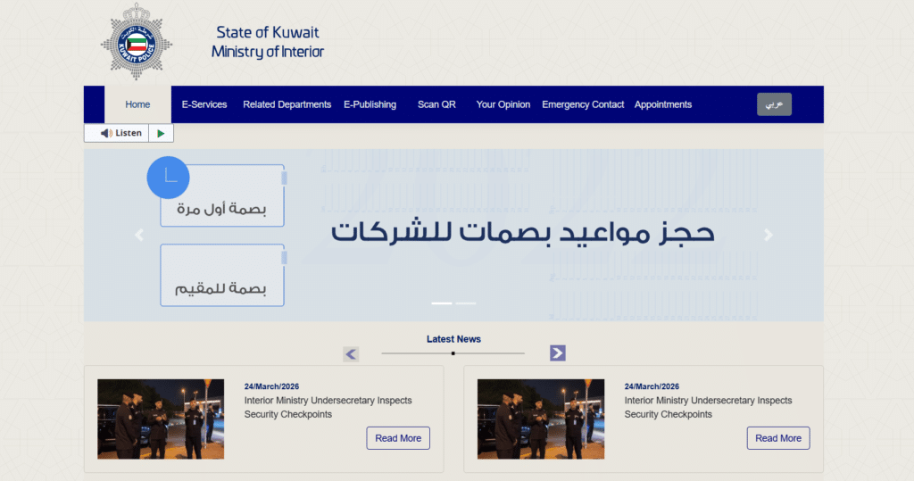Play the audio with the green play icon
This screenshot has width=914, height=481.
161,133
